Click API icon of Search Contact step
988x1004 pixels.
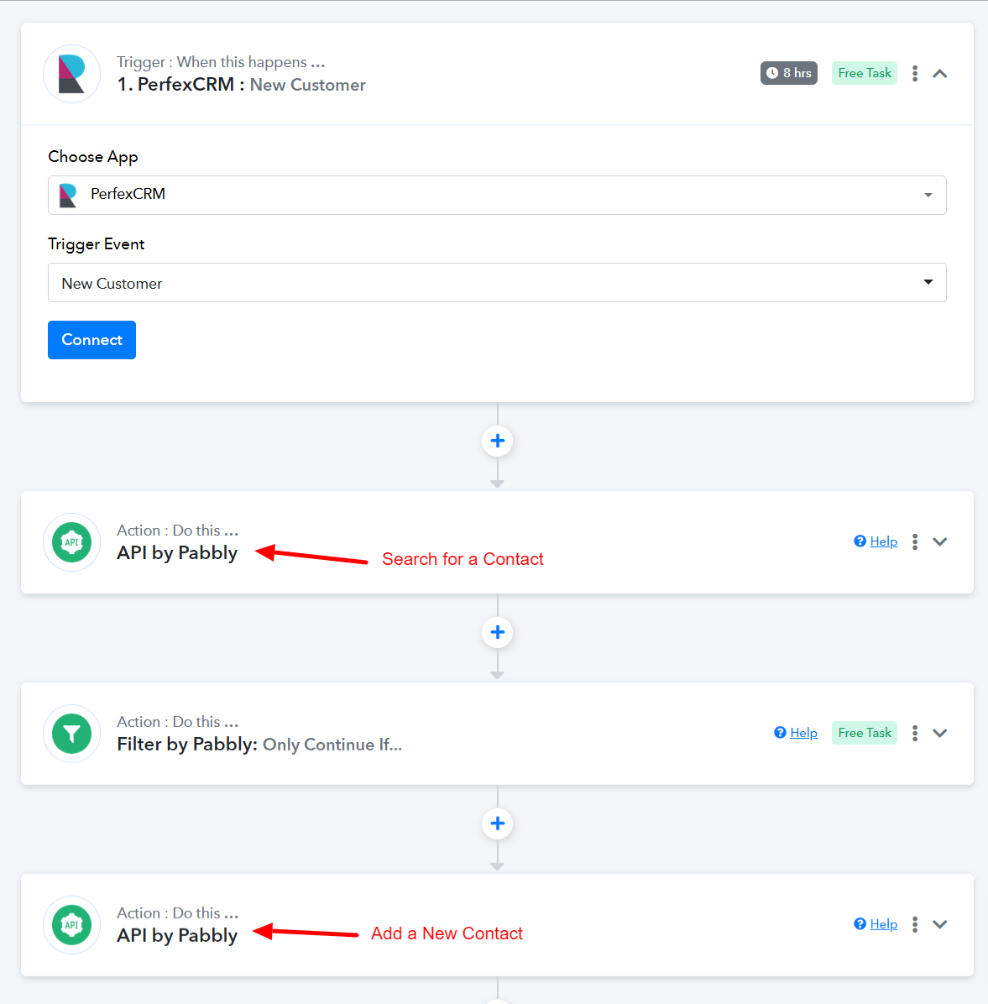pos(71,542)
